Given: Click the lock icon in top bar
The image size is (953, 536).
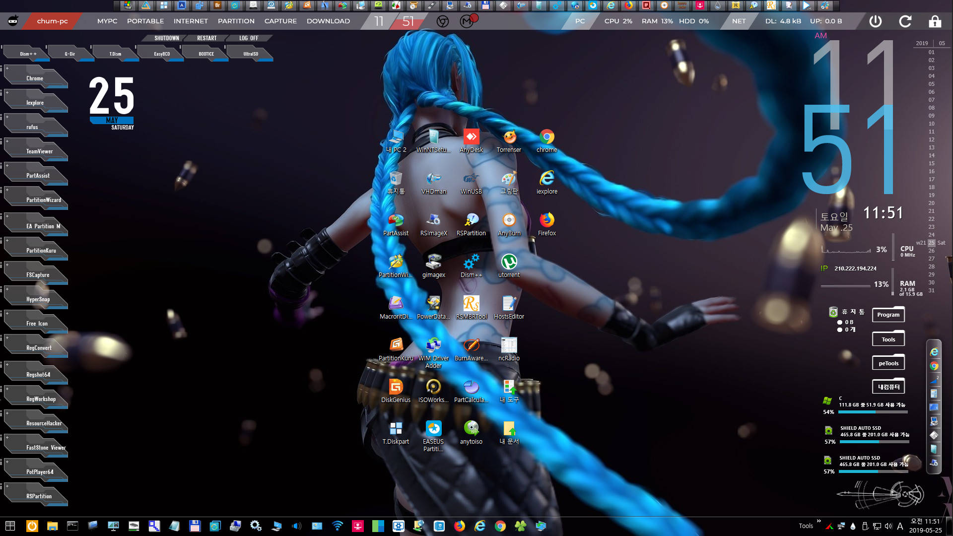Looking at the screenshot, I should [935, 21].
